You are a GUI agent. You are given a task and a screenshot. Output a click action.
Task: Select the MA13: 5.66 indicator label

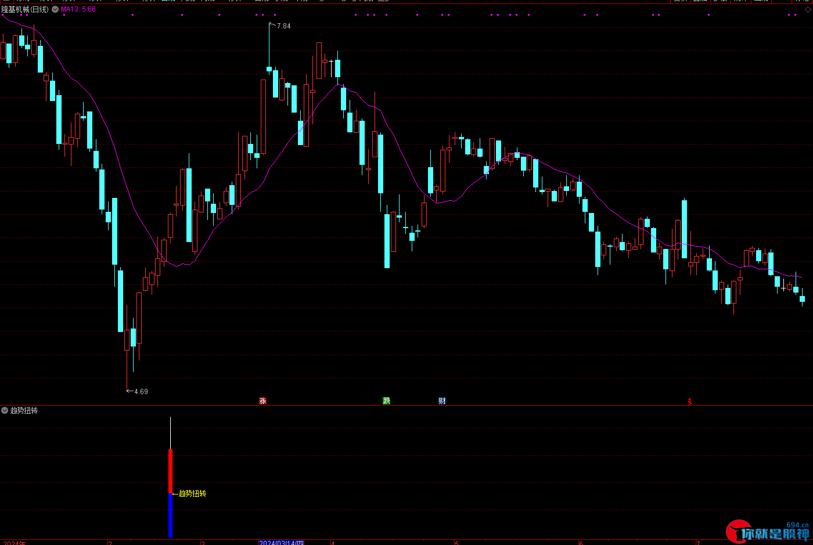[78, 9]
